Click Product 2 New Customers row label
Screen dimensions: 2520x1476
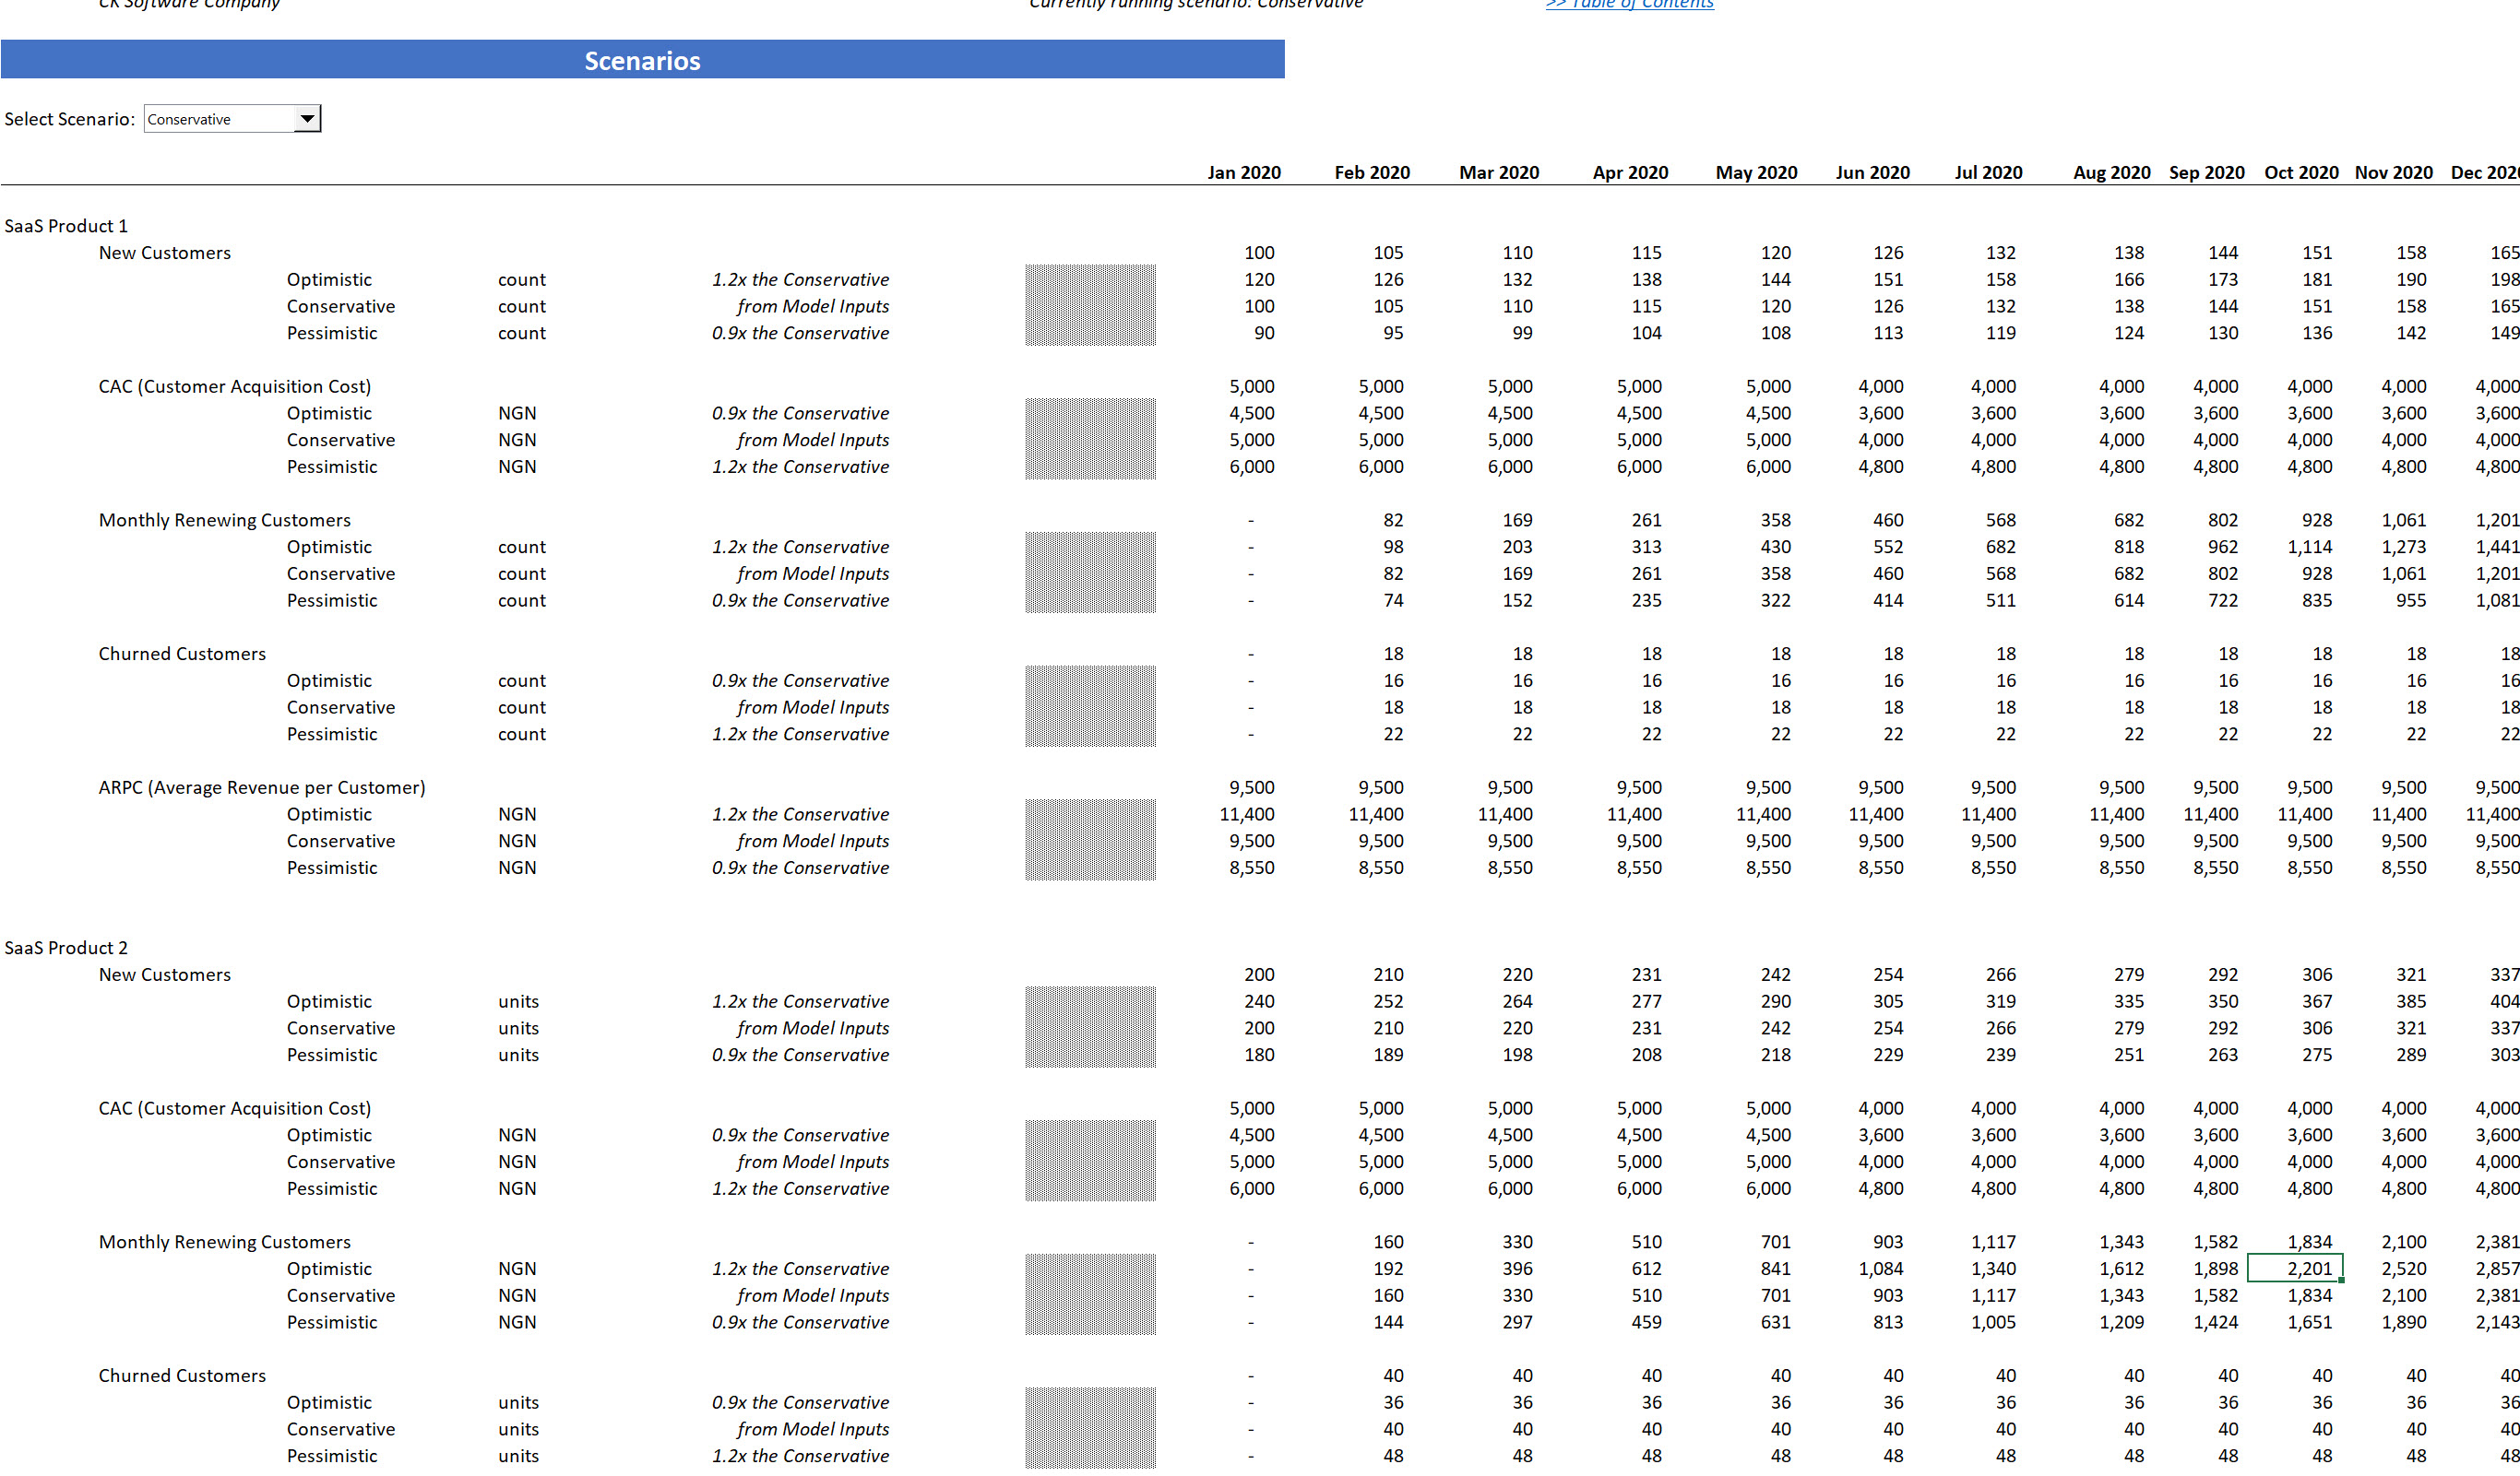click(165, 974)
